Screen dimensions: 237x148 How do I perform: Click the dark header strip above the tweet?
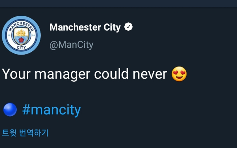pos(118,3)
